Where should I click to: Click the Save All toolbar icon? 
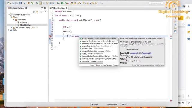tap(16, 3)
